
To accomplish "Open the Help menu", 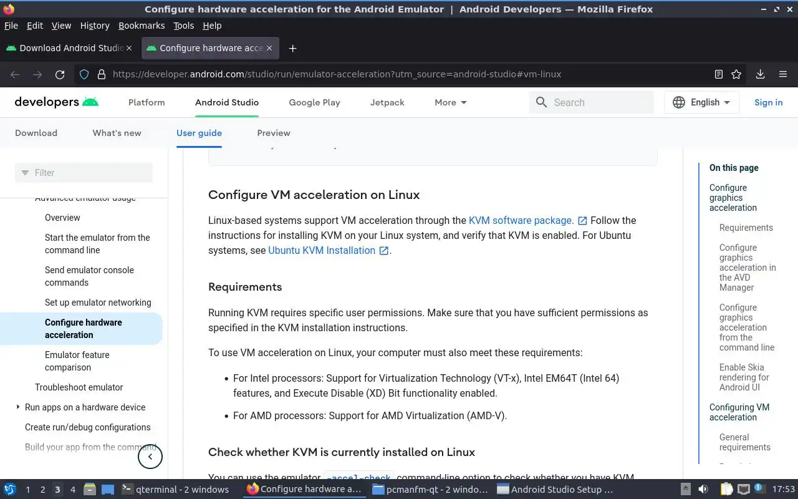I will [x=212, y=26].
